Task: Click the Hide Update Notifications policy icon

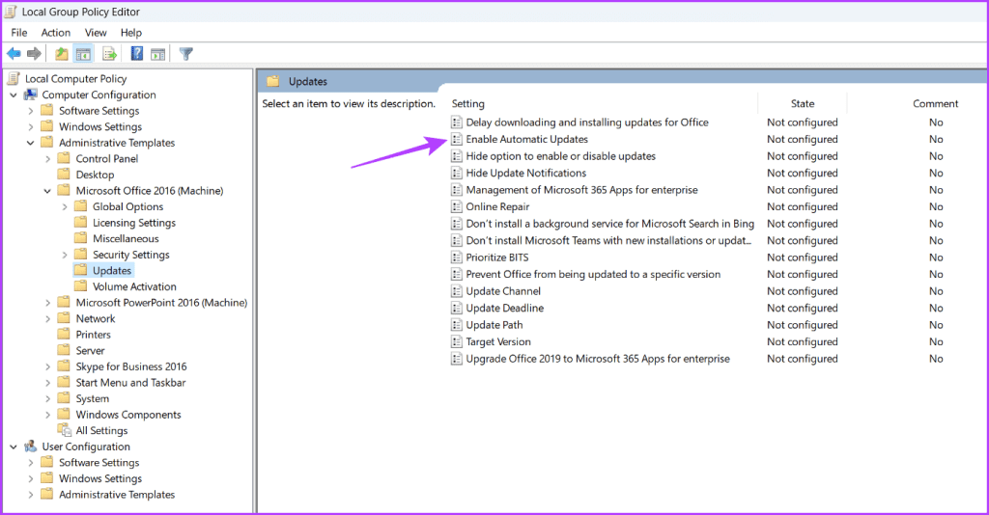Action: (x=457, y=174)
